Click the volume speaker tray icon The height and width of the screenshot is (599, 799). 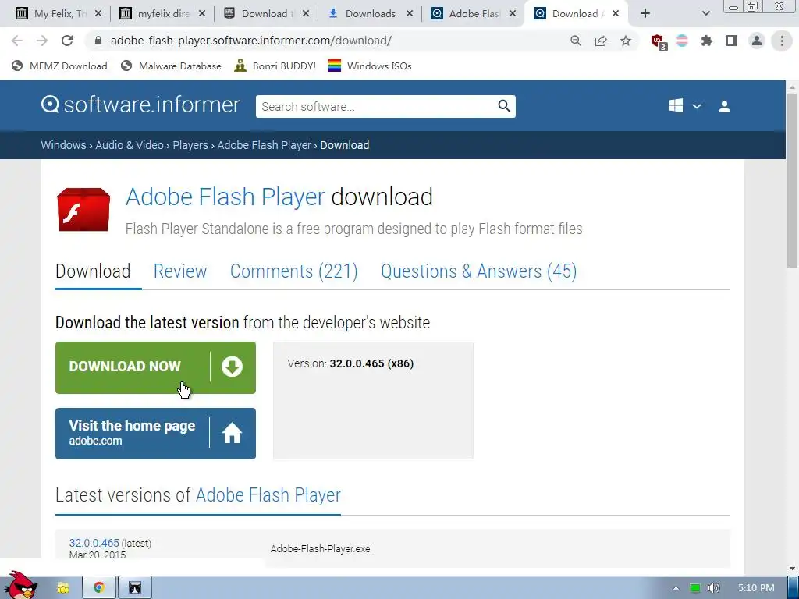[x=713, y=588]
